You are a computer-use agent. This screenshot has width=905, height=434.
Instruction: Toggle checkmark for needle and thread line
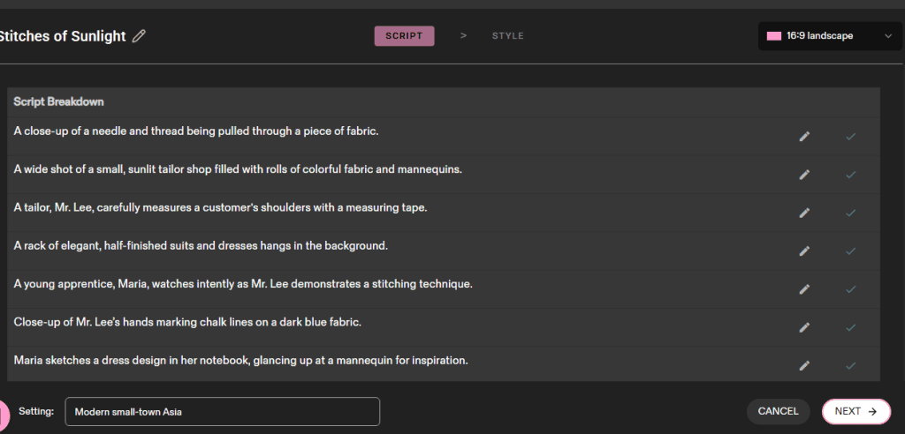pos(850,137)
